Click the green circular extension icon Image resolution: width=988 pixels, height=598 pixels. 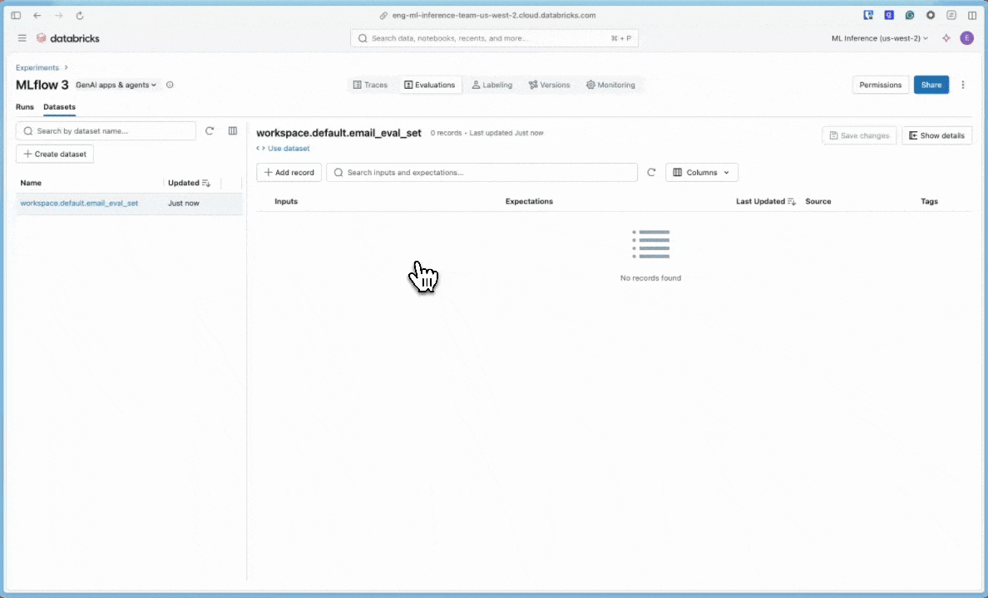pyautogui.click(x=910, y=15)
